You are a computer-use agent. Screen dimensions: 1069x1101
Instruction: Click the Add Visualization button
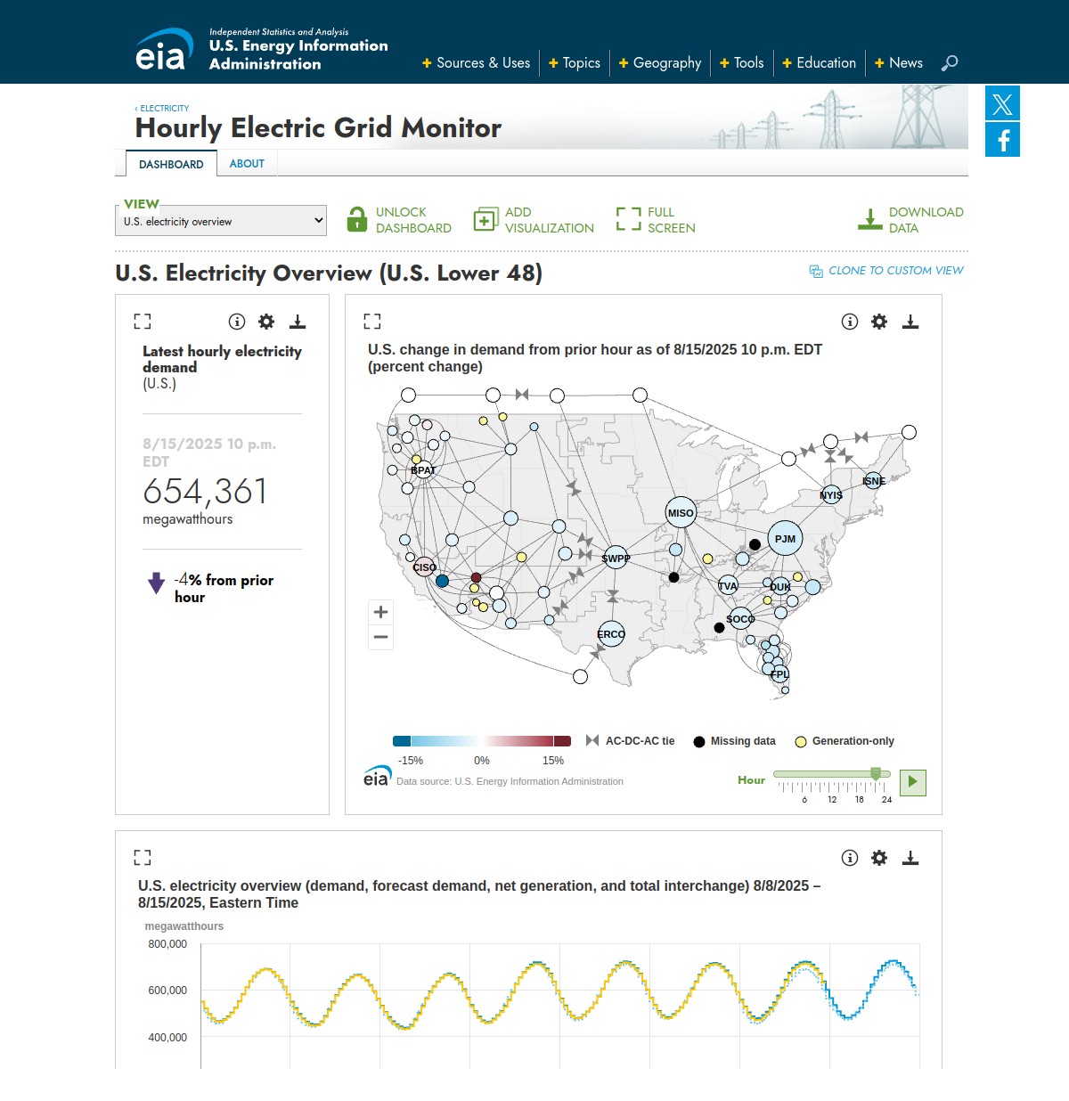534,220
